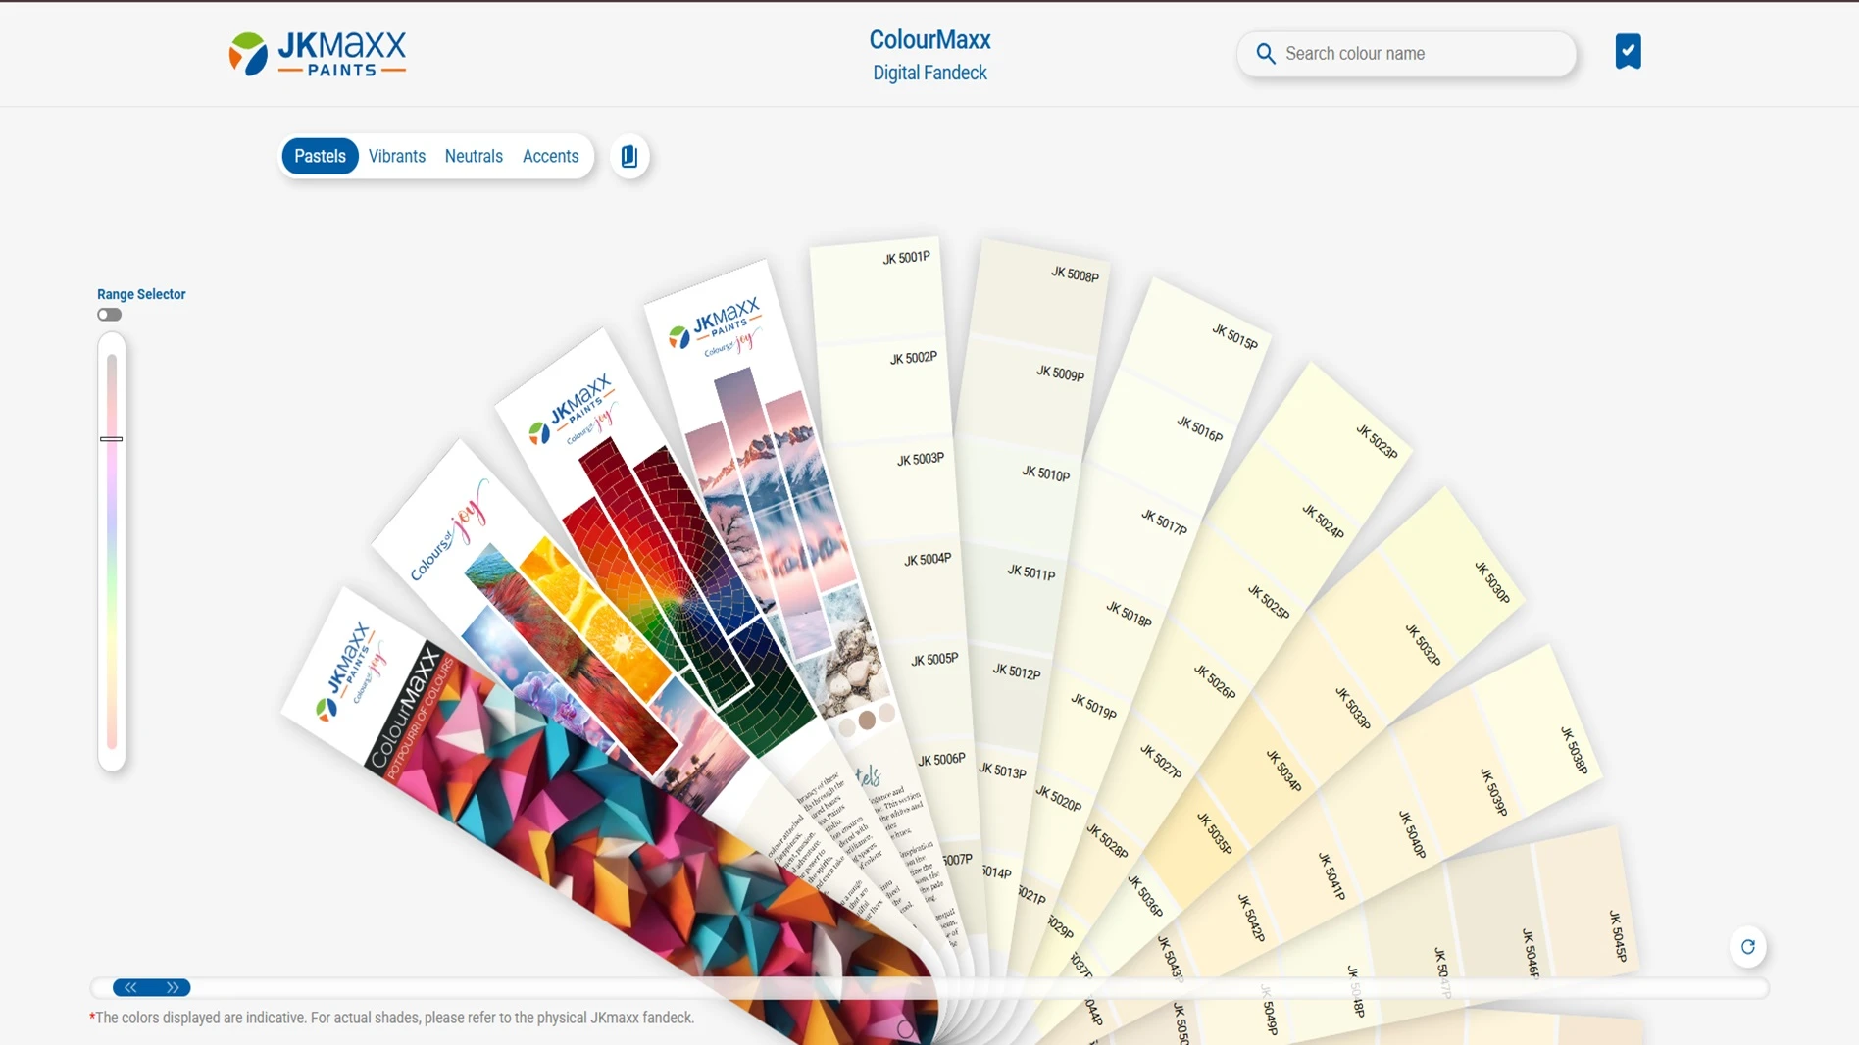The height and width of the screenshot is (1045, 1859).
Task: Toggle the Range Selector switch
Action: tap(109, 315)
